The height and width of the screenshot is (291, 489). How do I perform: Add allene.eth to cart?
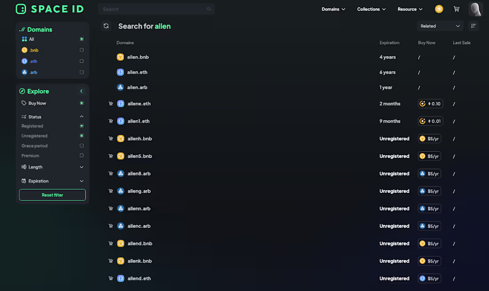coord(111,104)
